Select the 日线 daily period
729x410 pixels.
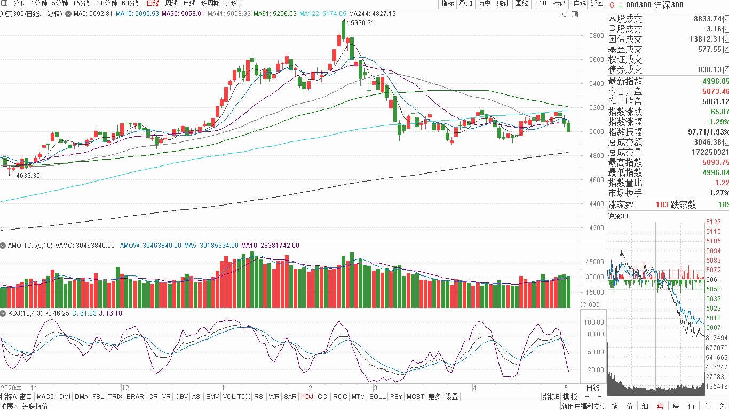coord(153,3)
